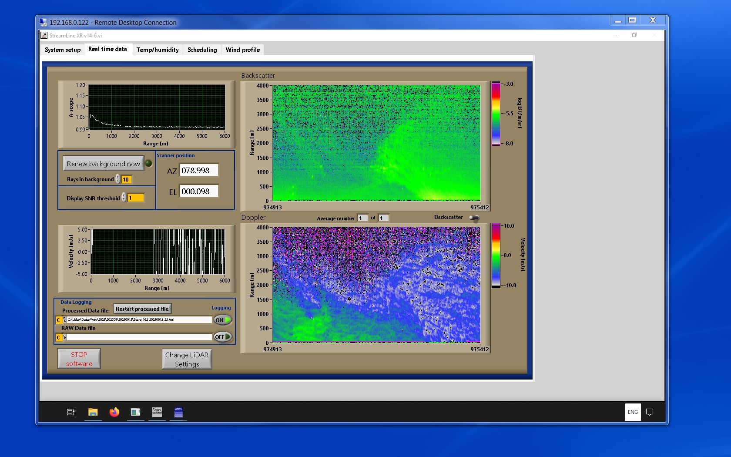Click the processed data file browse icon

coord(65,320)
